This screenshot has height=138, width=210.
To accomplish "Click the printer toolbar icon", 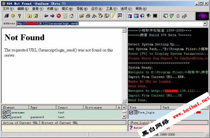I will pyautogui.click(x=88, y=16).
